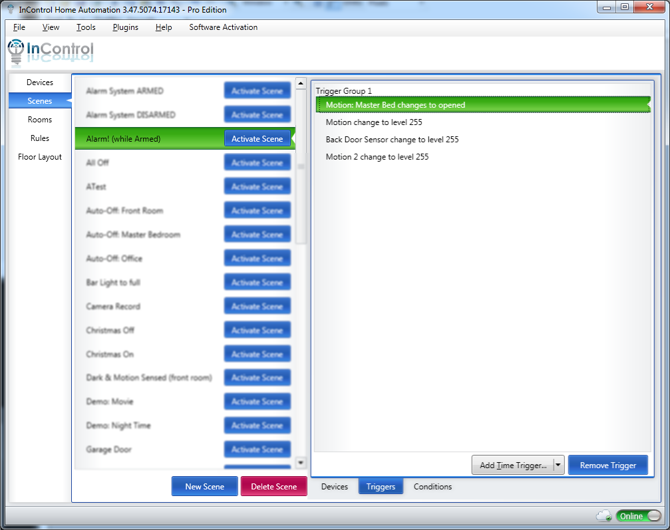Select the Alarm System DISARMED scene
This screenshot has width=670, height=530.
[x=130, y=115]
